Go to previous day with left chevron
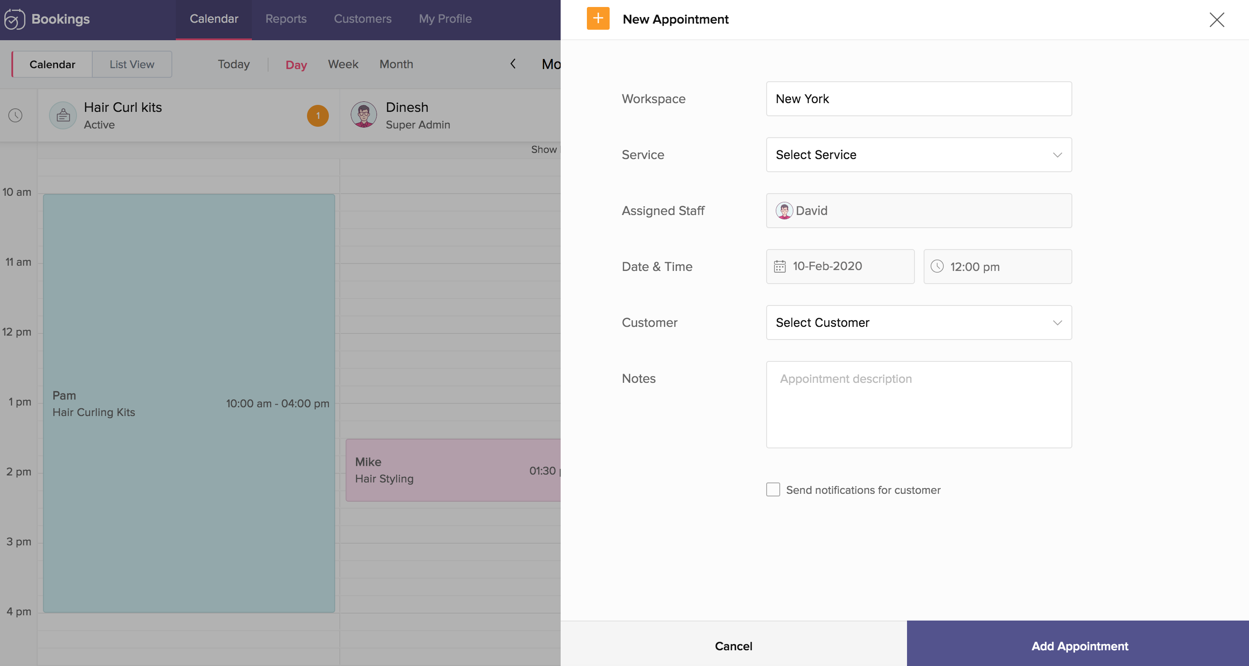 pyautogui.click(x=513, y=64)
